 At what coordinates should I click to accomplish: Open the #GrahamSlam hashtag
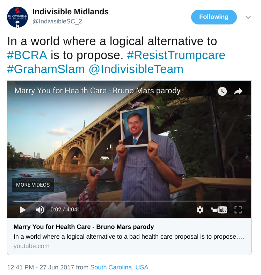coord(46,69)
